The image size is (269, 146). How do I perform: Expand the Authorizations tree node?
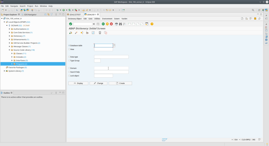pos(9,29)
